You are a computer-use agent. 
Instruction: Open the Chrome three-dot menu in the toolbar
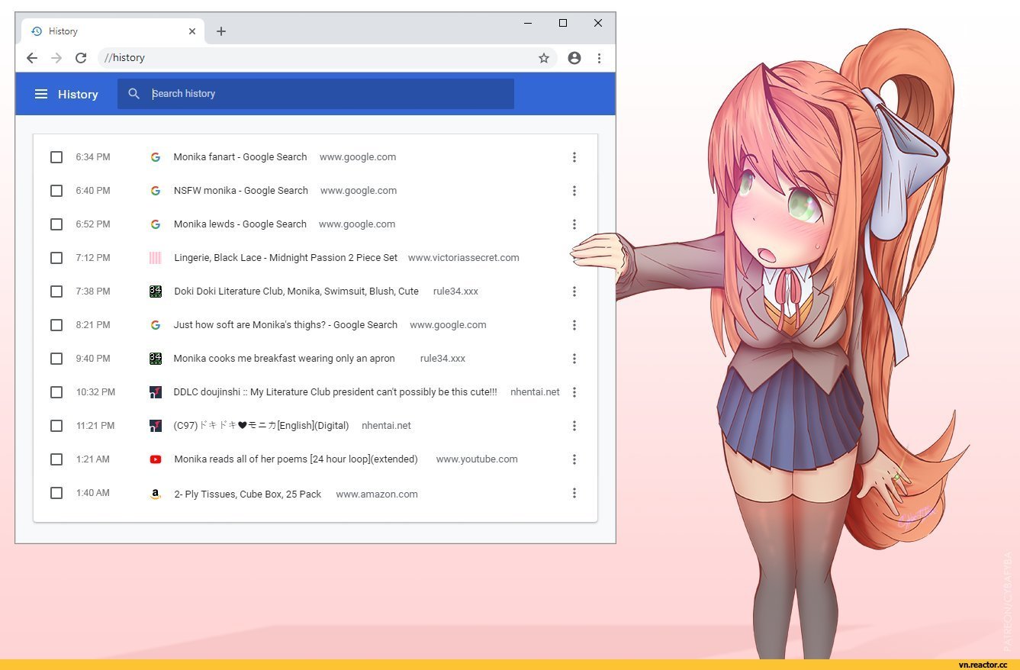pos(599,58)
